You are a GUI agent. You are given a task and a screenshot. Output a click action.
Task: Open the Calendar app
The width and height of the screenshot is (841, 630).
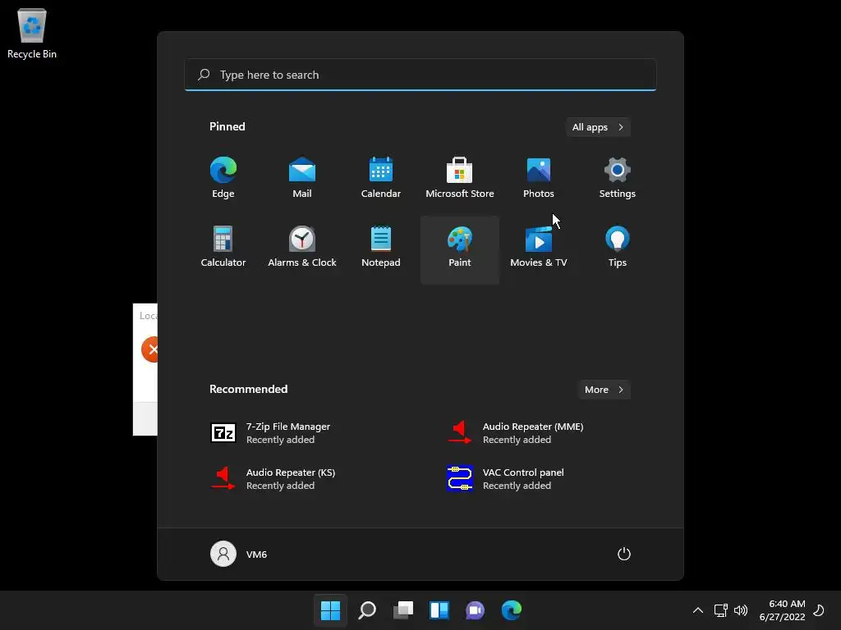[x=381, y=178]
